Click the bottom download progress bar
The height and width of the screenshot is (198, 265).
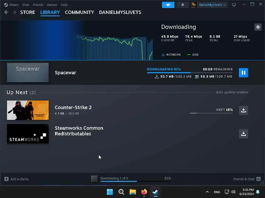tap(135, 181)
